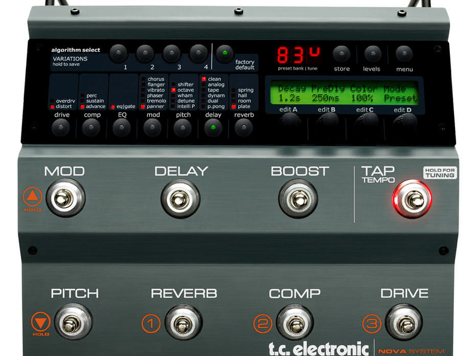Click the orange down-arrow HOLD icon
The image size is (475, 356).
(40, 321)
